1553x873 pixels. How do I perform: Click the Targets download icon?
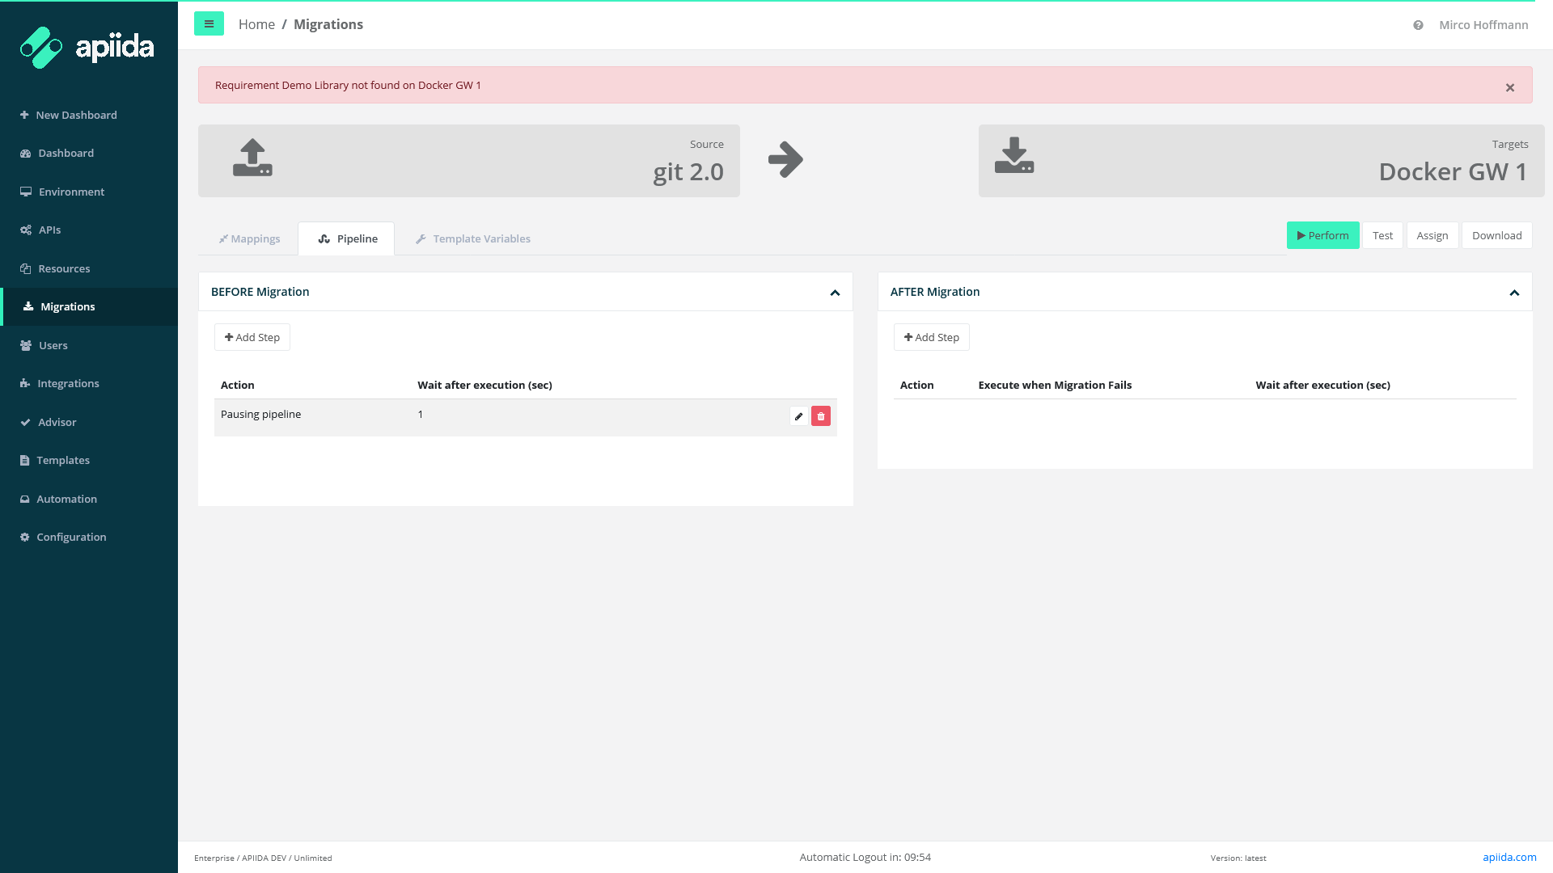click(x=1014, y=156)
